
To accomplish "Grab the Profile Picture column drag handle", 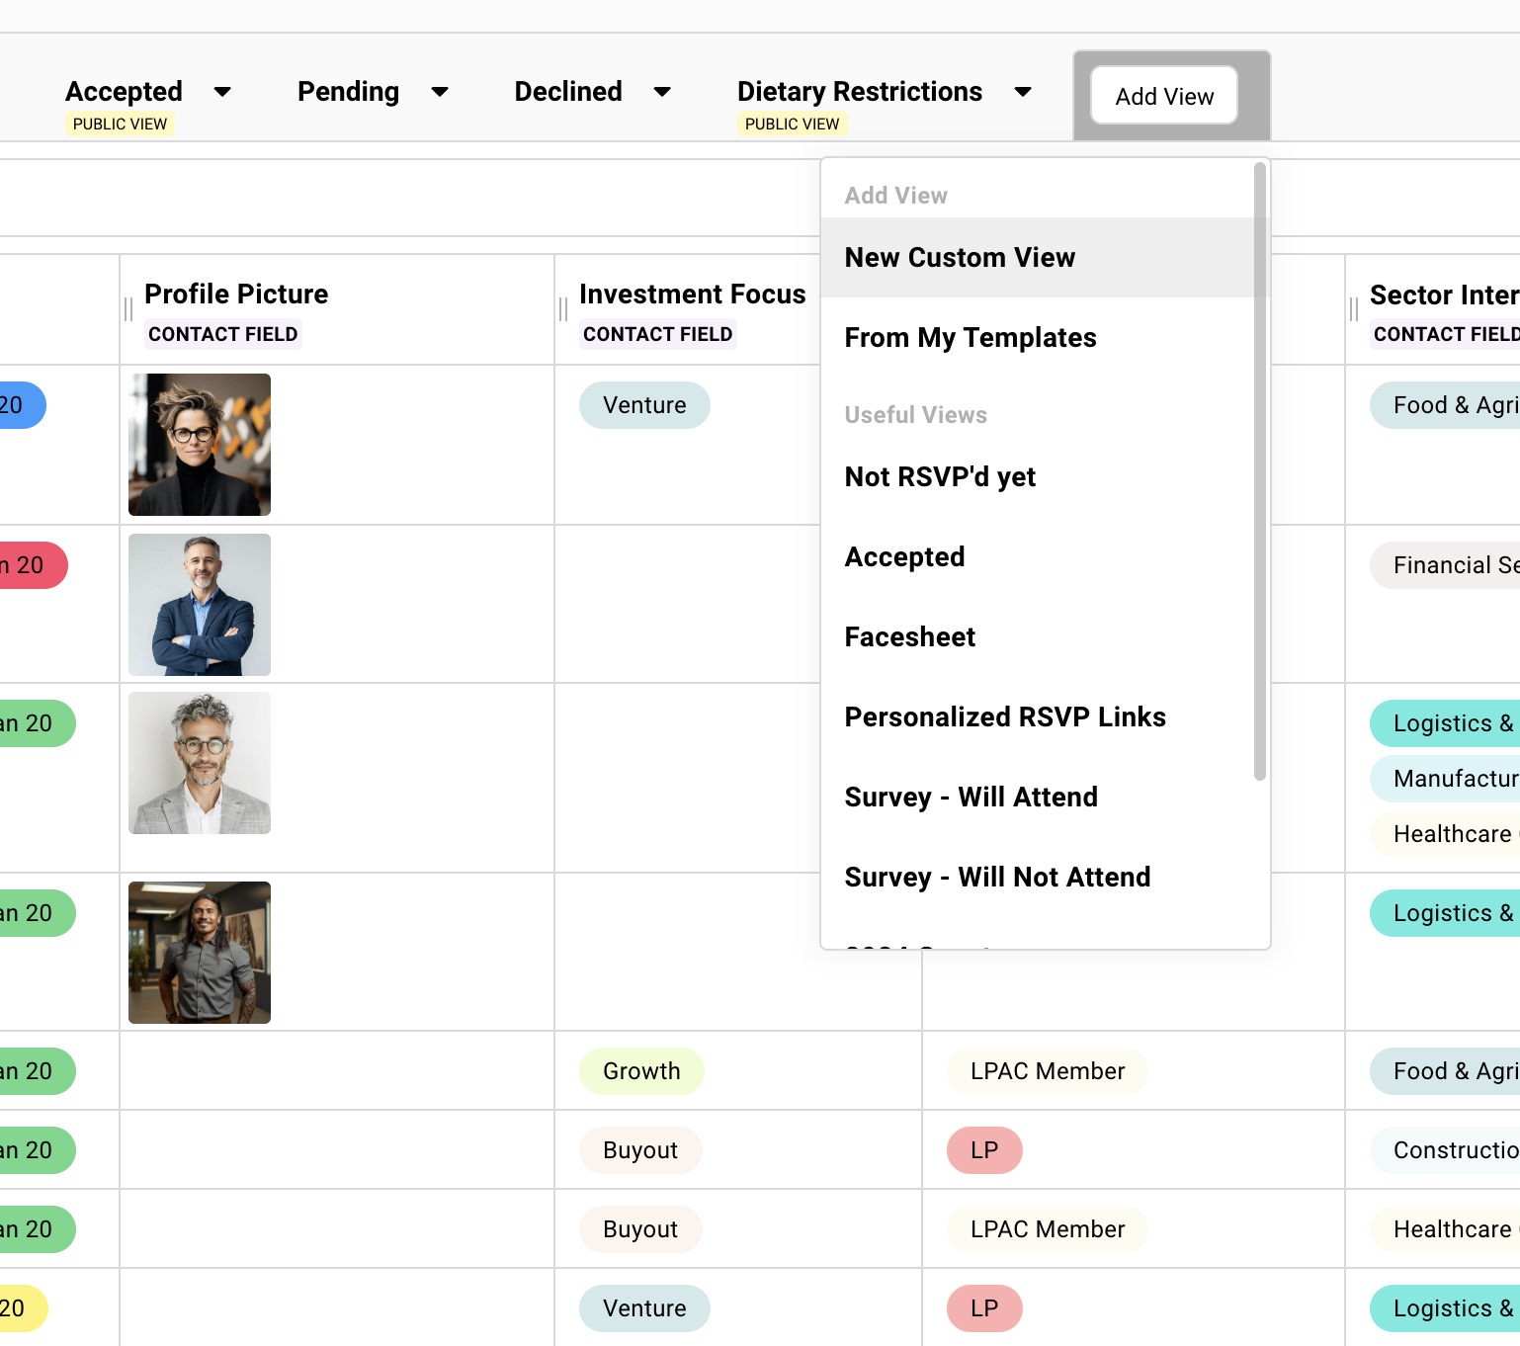I will (128, 310).
